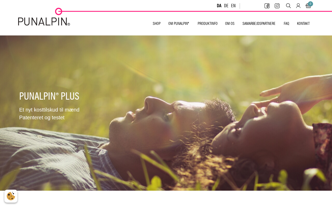Image resolution: width=332 pixels, height=207 pixels.
Task: Open cookie settings via cookie icon
Action: point(11,196)
